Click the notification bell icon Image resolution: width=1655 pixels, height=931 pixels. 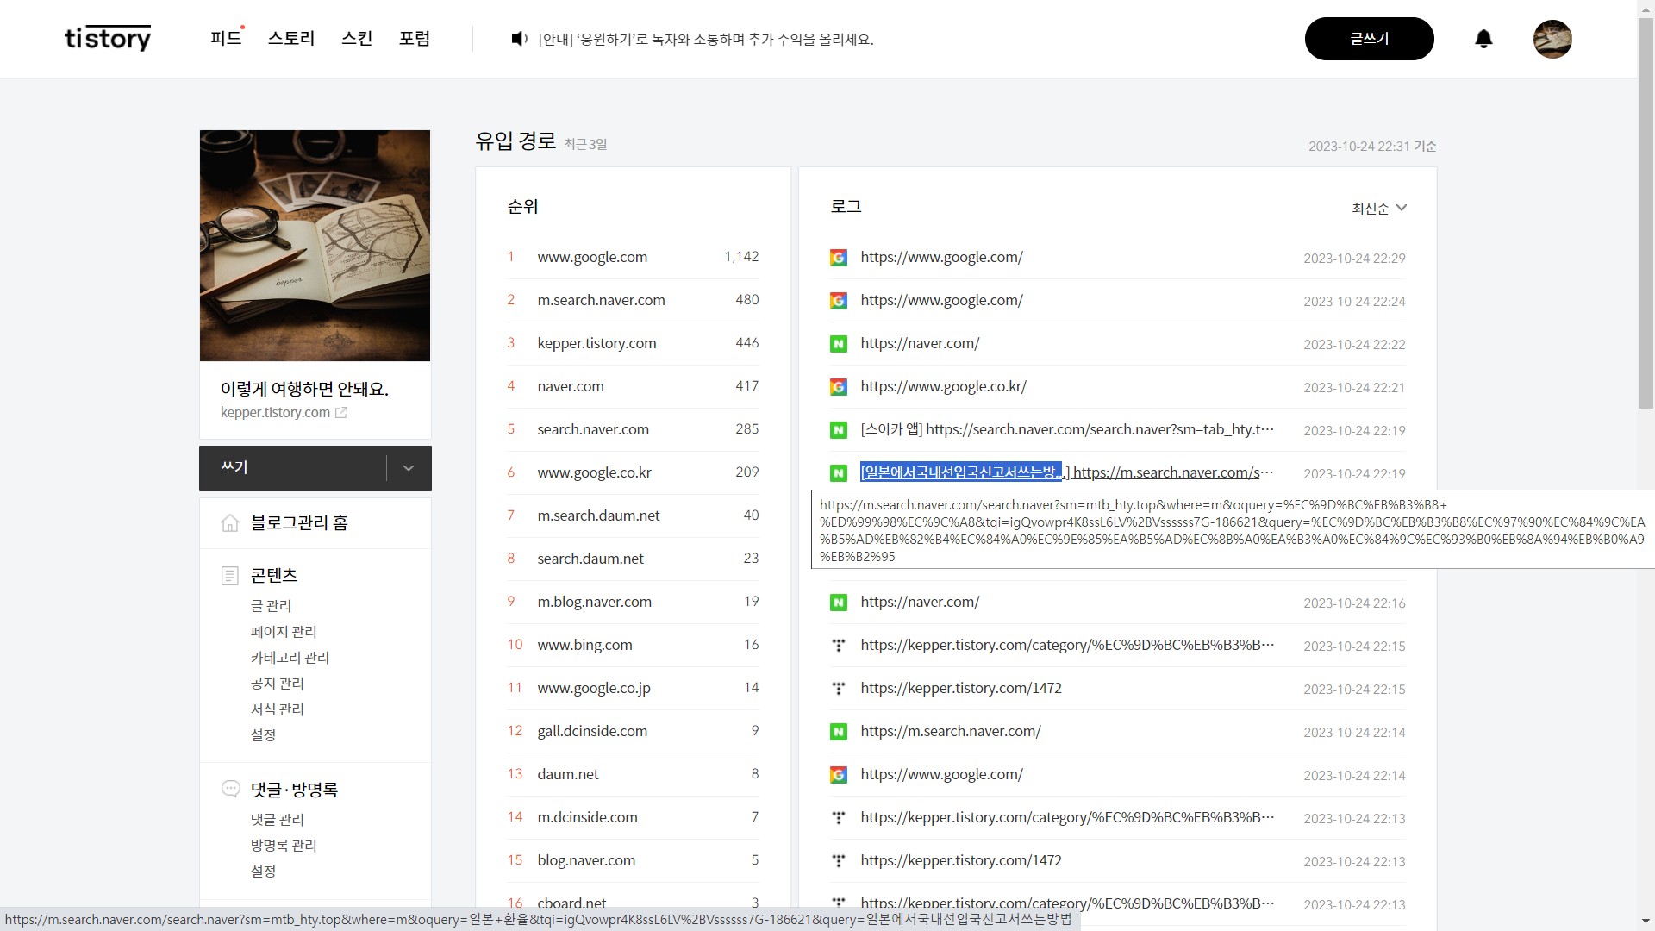[1483, 39]
